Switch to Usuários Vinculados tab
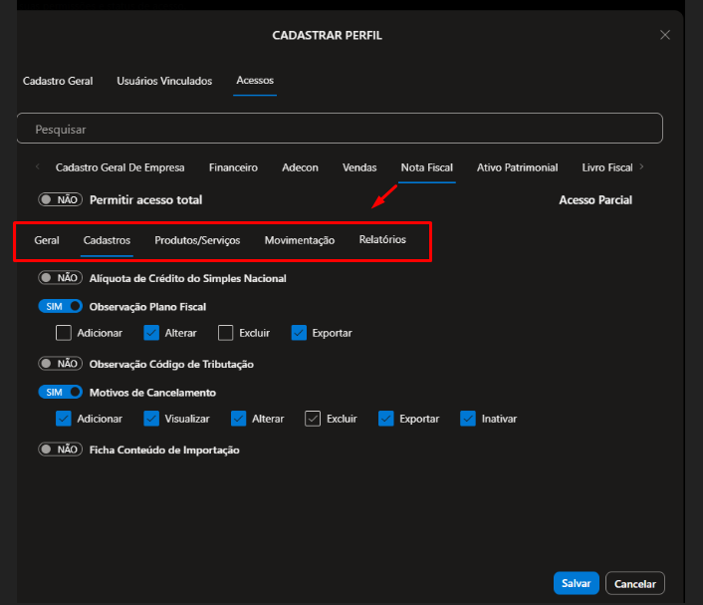The image size is (703, 605). pyautogui.click(x=164, y=81)
